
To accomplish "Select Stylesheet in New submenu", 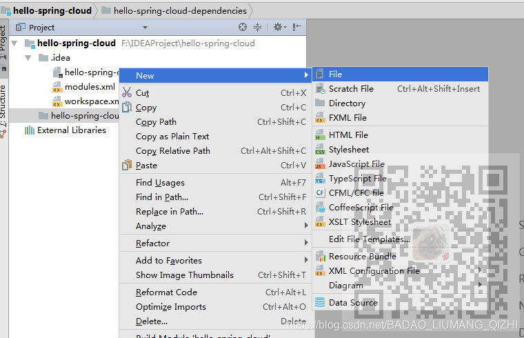I will click(401, 150).
